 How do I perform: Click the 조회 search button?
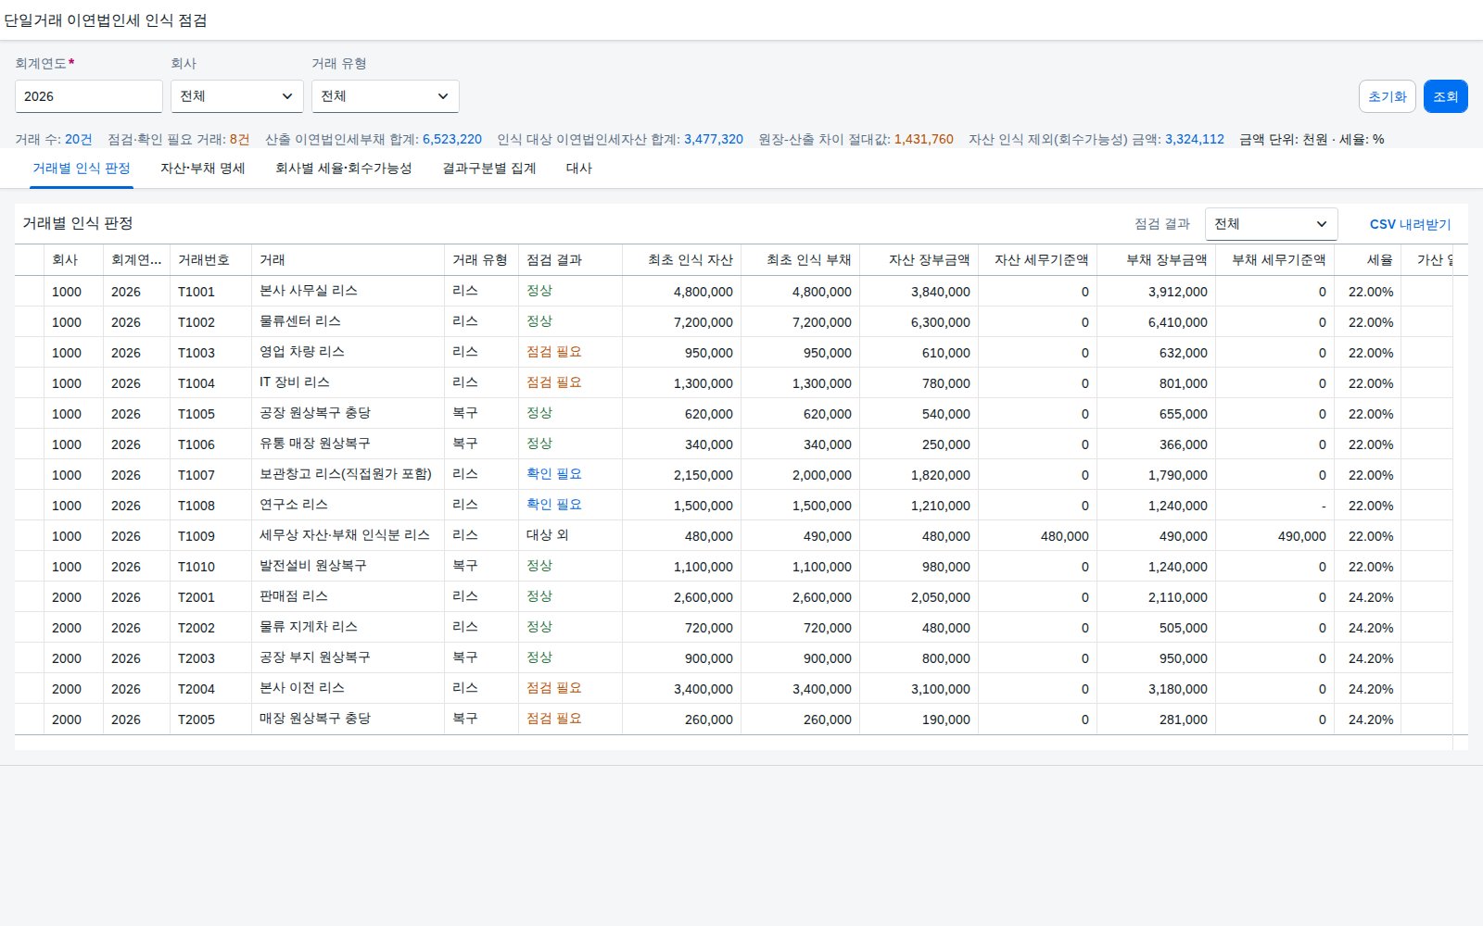pyautogui.click(x=1446, y=96)
